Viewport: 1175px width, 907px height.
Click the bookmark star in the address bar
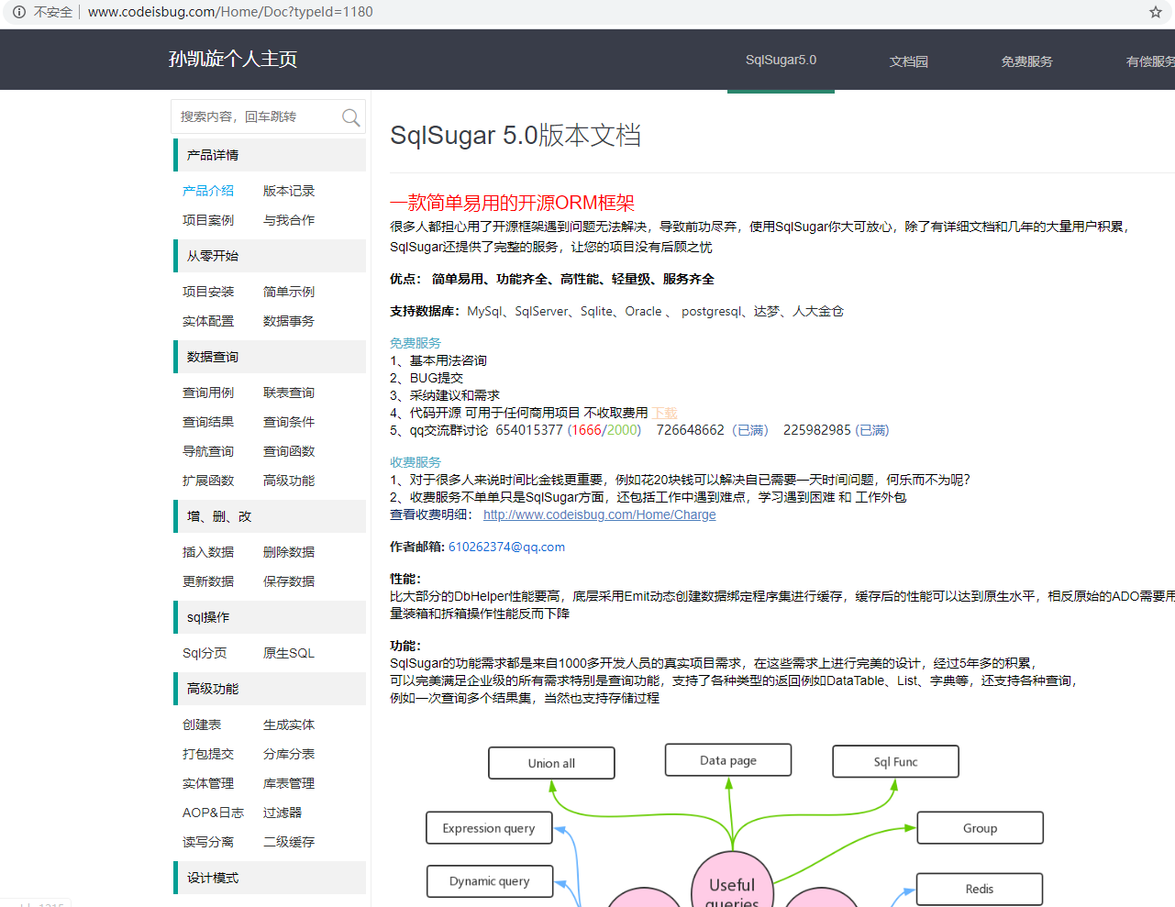pyautogui.click(x=1155, y=12)
